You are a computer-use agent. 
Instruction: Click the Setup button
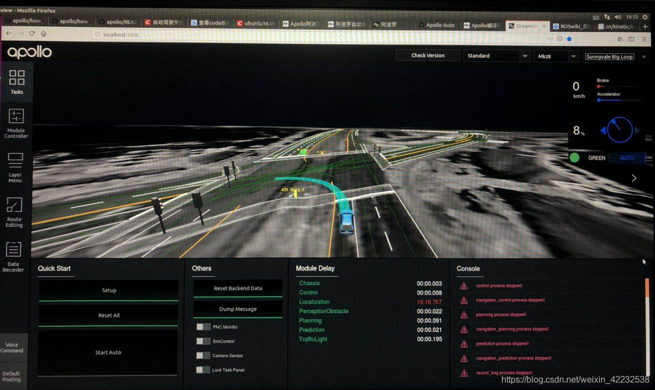click(x=108, y=290)
